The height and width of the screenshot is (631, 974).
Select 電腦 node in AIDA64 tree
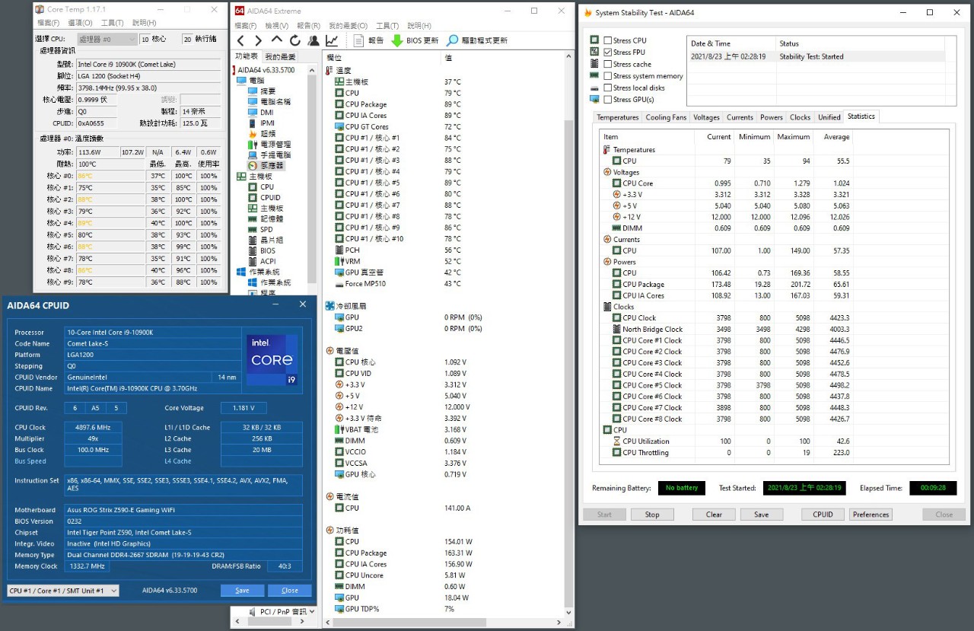[x=251, y=80]
